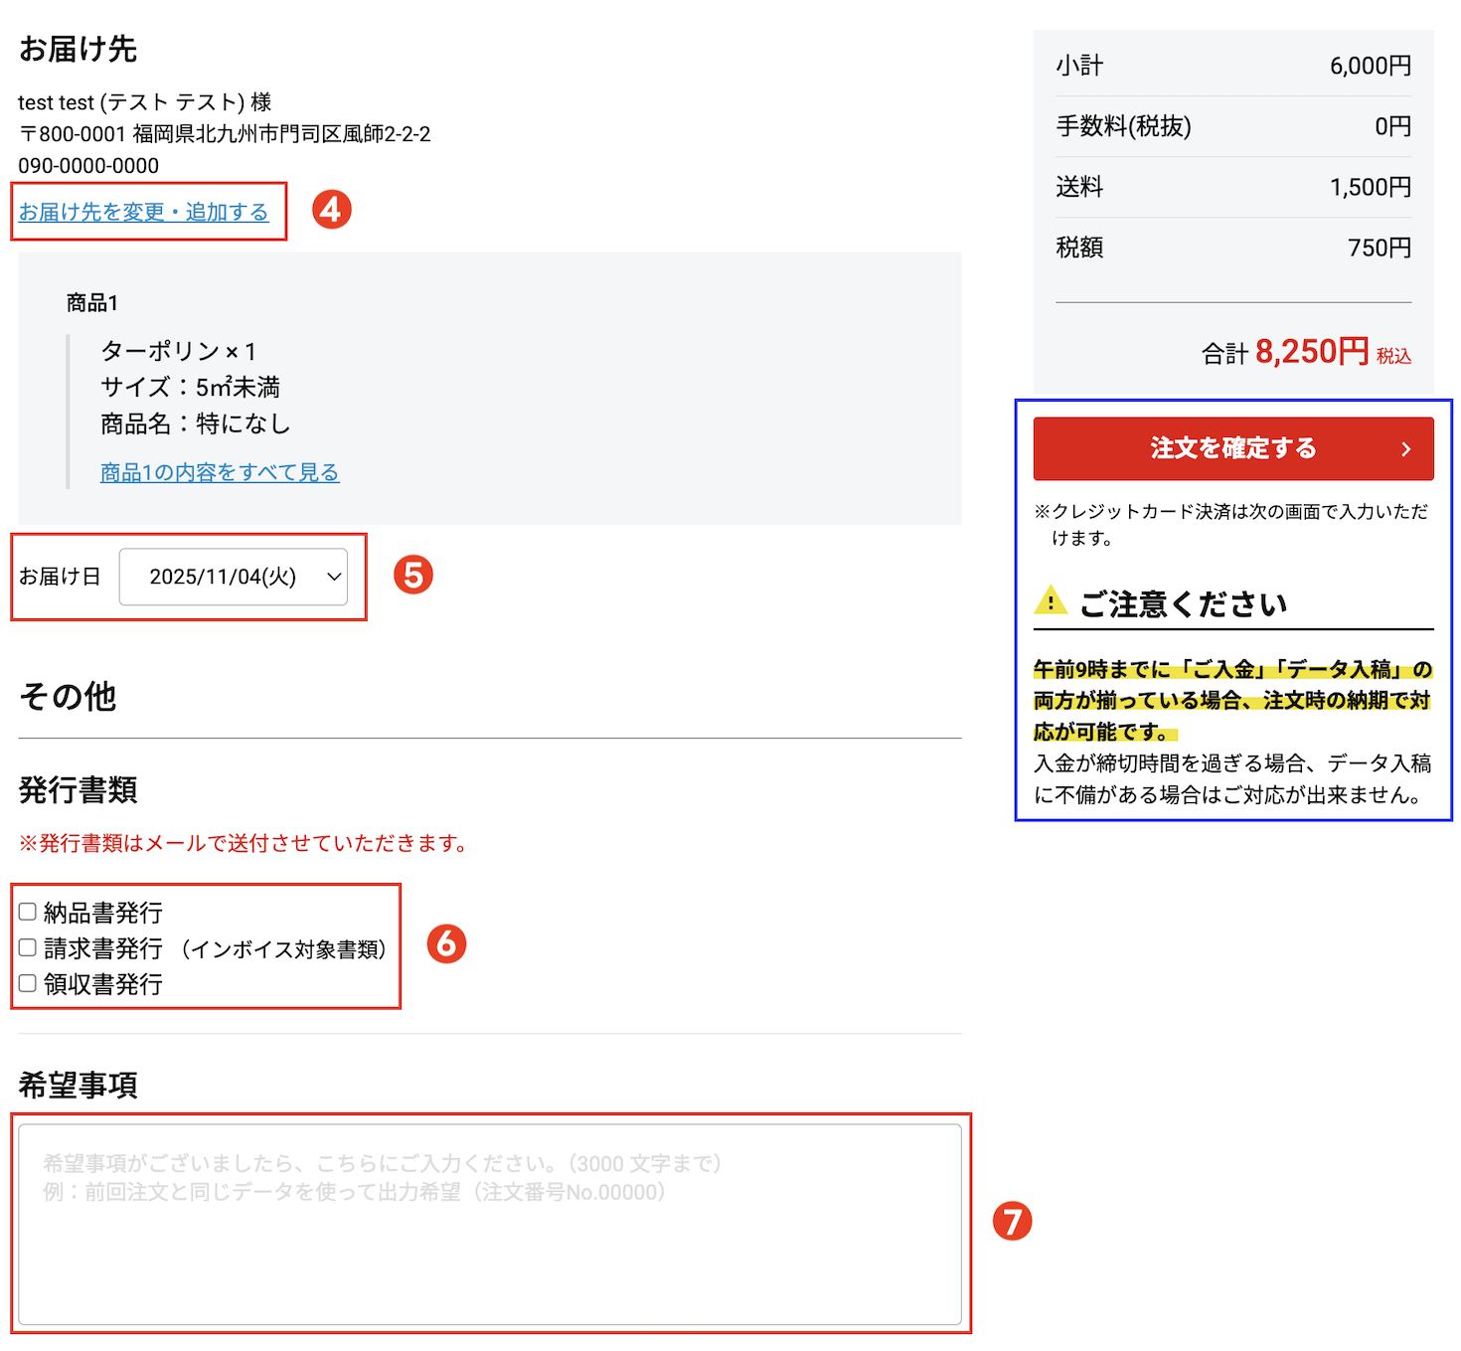
Task: View all of 商品1 contents link
Action: [x=220, y=472]
